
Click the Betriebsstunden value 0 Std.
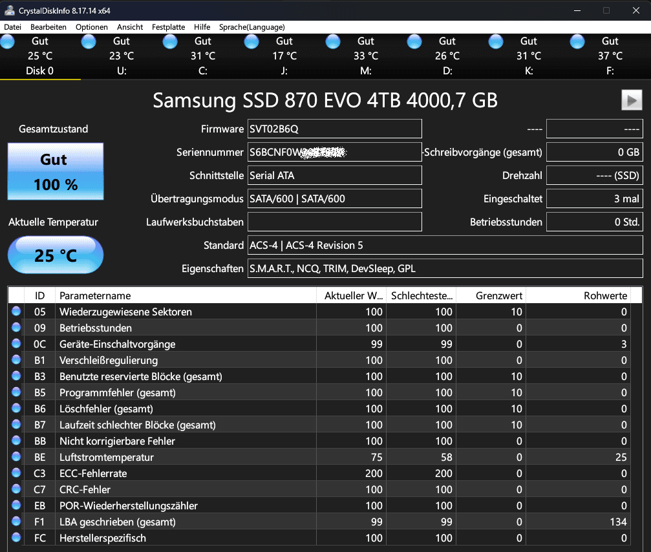click(x=595, y=222)
